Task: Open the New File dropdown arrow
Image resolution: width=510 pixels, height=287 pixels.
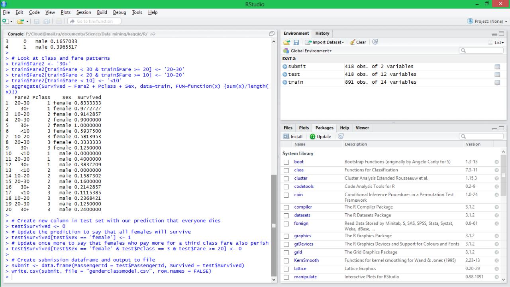Action: [11, 21]
